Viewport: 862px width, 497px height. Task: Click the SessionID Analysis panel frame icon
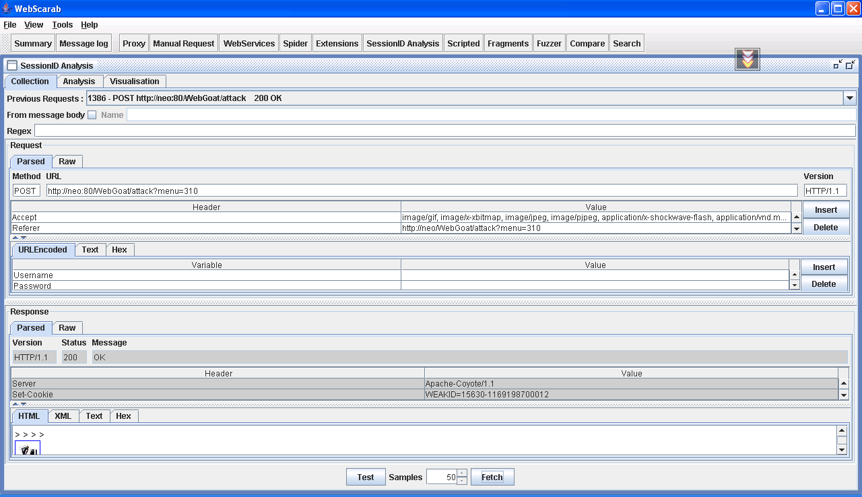click(x=12, y=65)
